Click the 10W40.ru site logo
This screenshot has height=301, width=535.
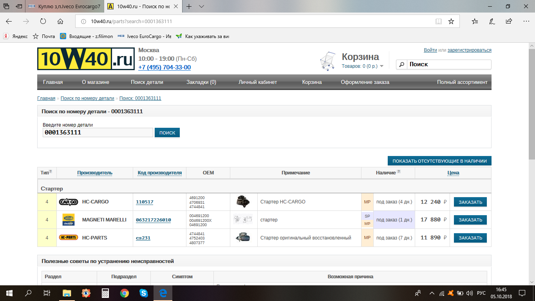point(86,59)
